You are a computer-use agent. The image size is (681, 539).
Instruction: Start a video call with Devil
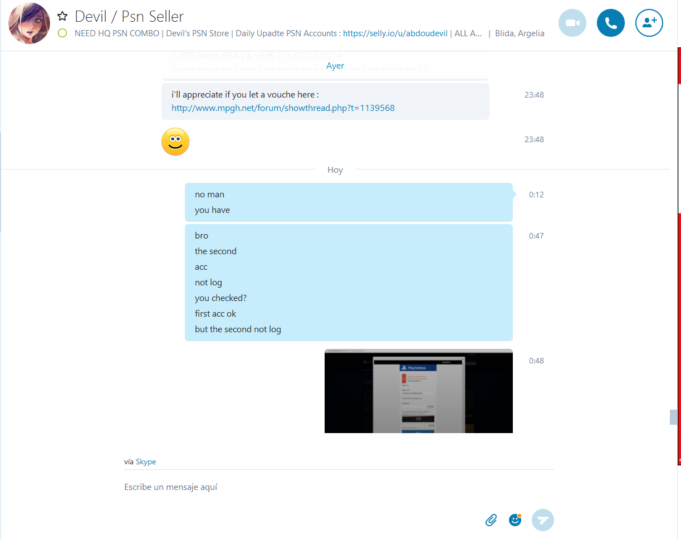point(572,23)
